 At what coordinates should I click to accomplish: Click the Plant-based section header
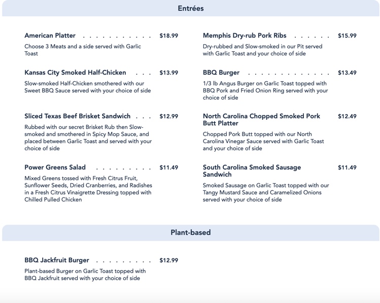(x=190, y=232)
